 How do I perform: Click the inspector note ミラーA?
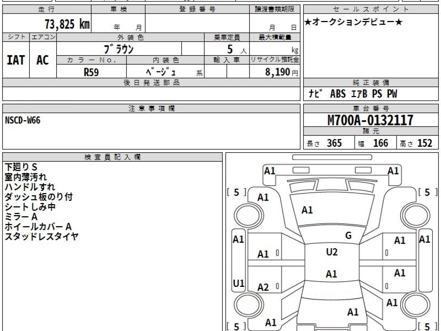pos(21,217)
